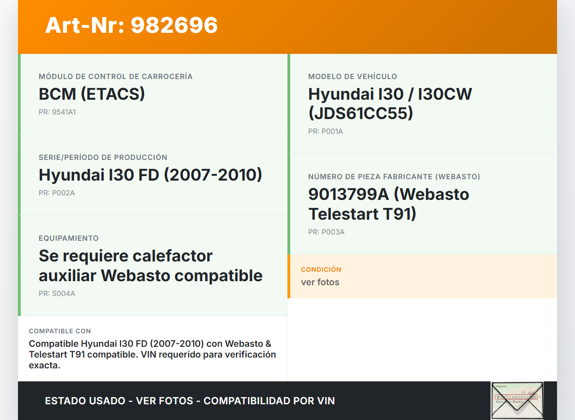
Task: Click the PR: P002A code
Action: point(57,193)
